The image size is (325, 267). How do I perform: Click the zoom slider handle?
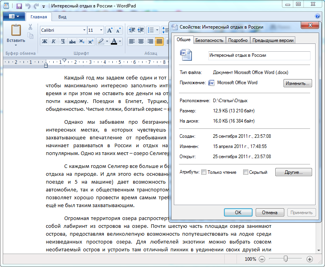click(x=286, y=259)
